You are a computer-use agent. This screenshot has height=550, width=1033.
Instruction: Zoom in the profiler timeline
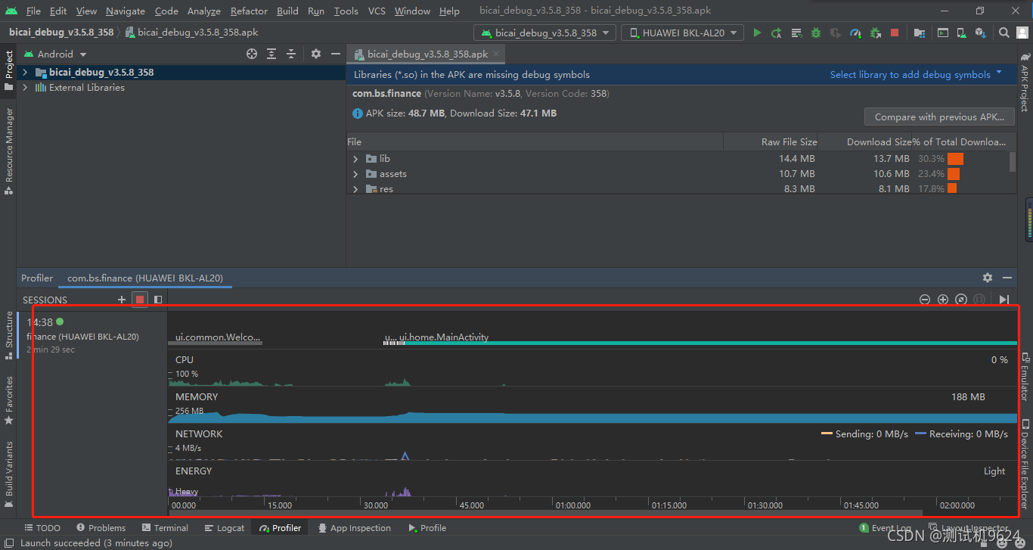(x=943, y=300)
